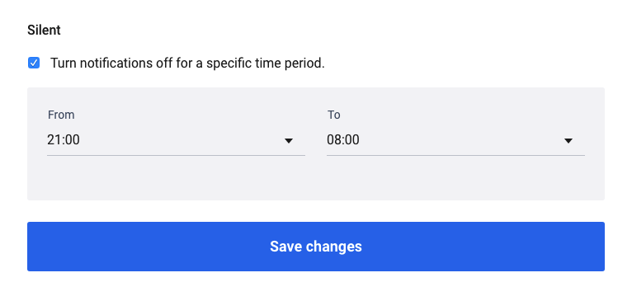This screenshot has height=301, width=632.
Task: Select the 21:00 start time value
Action: pos(64,140)
